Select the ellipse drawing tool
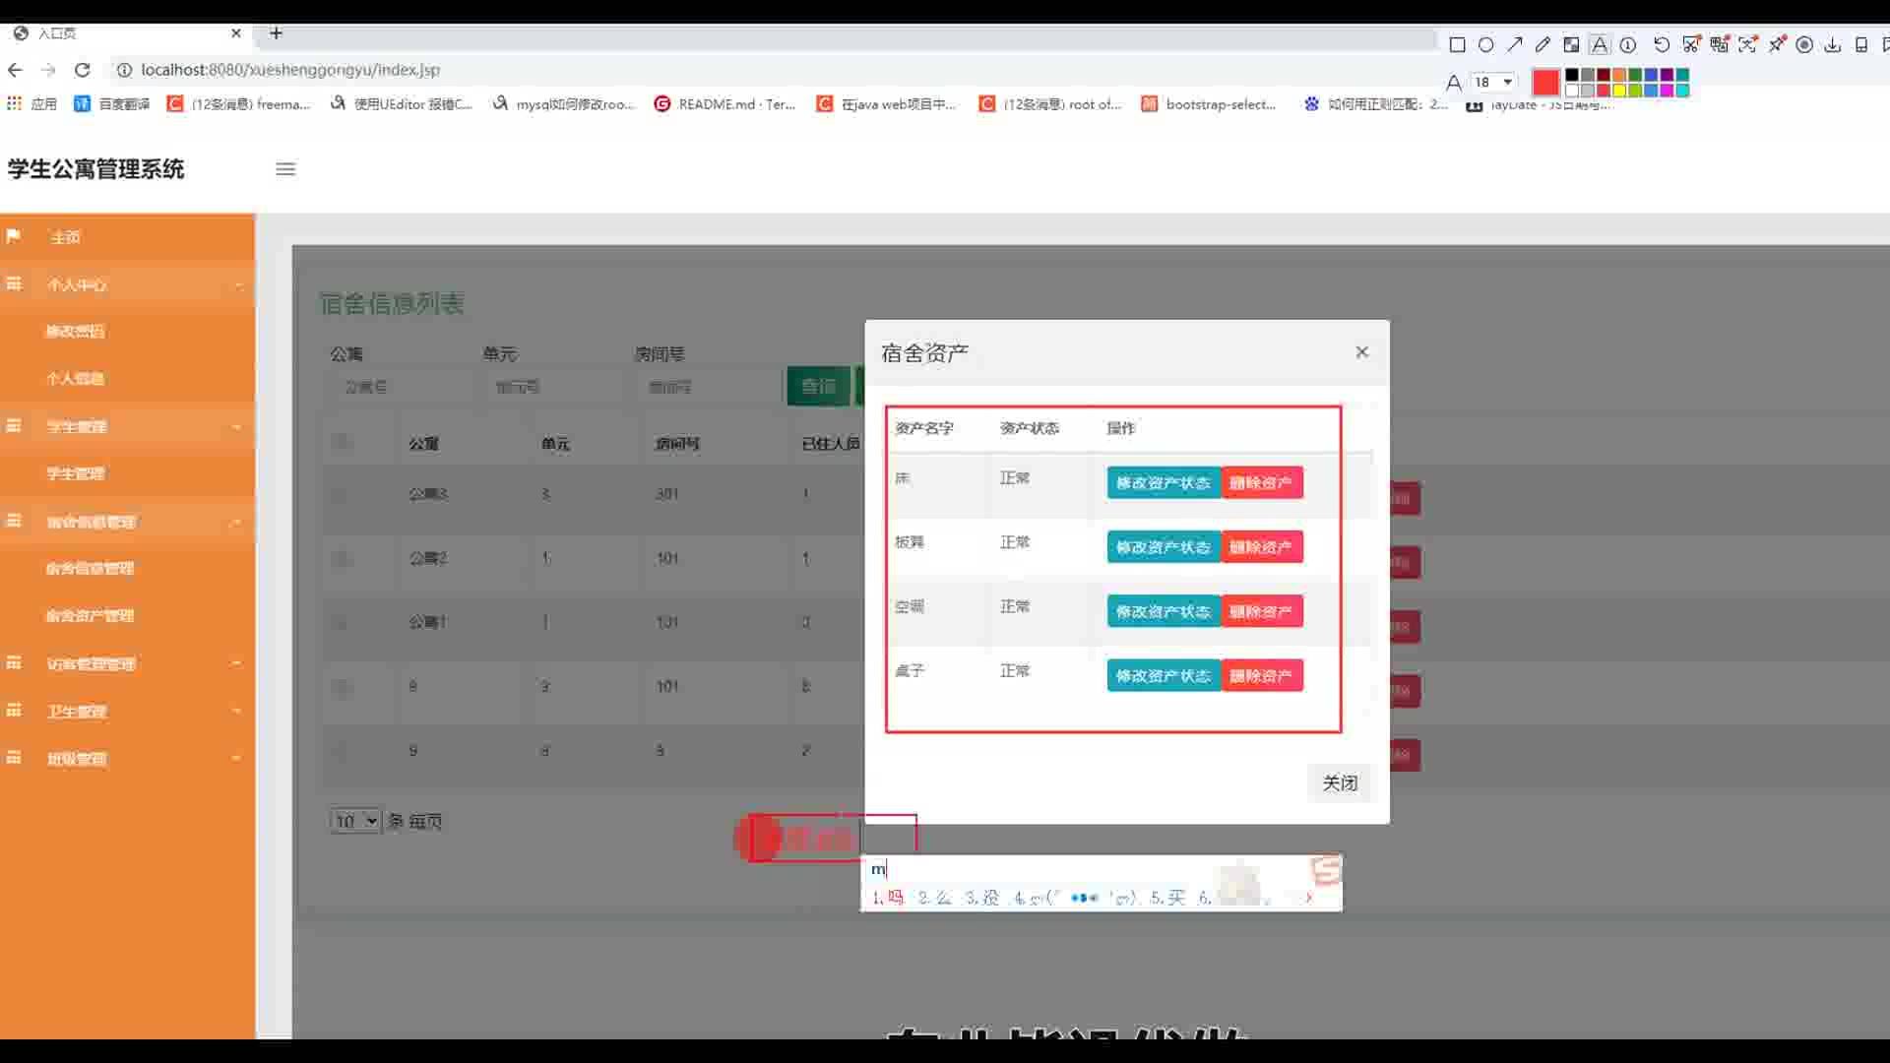Viewport: 1890px width, 1063px height. pos(1486,44)
